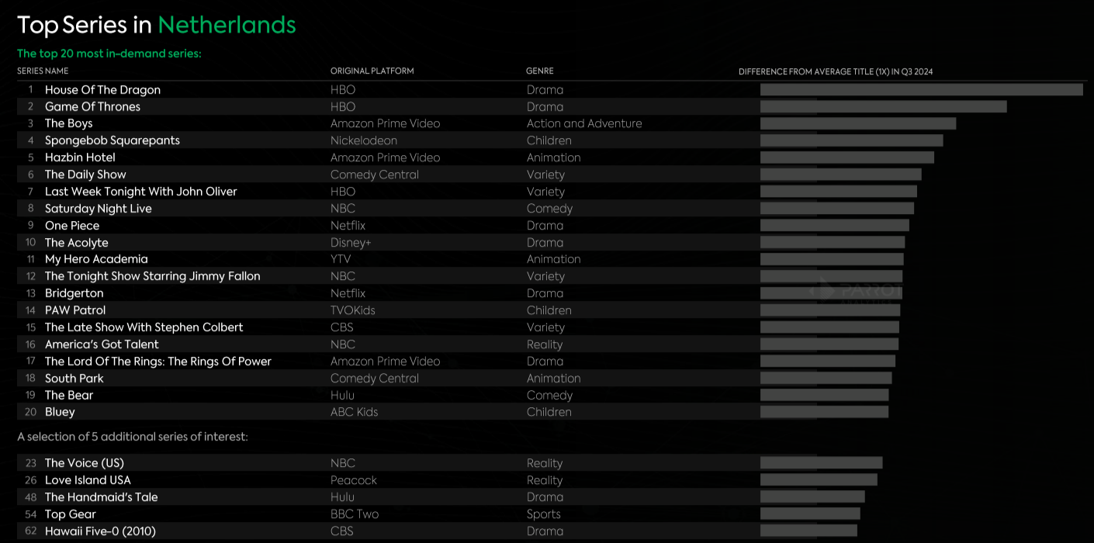Click the BBC Two platform cell
This screenshot has width=1094, height=543.
pyautogui.click(x=355, y=514)
